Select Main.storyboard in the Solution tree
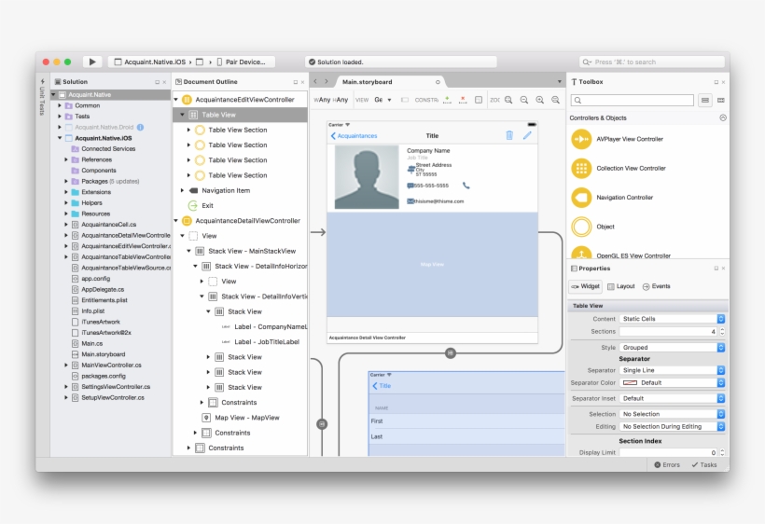This screenshot has width=765, height=524. tap(103, 354)
